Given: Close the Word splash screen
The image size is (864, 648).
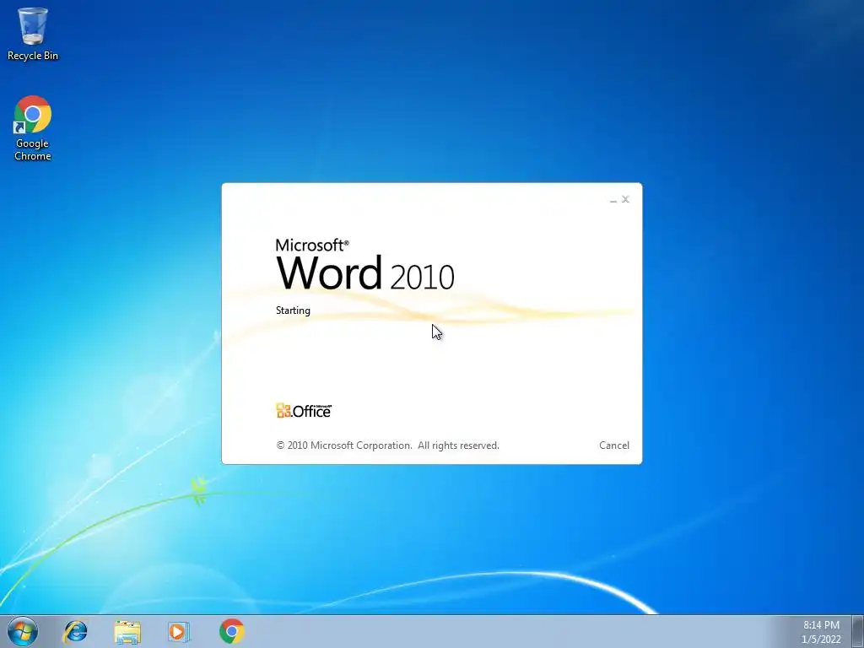Looking at the screenshot, I should tap(625, 199).
